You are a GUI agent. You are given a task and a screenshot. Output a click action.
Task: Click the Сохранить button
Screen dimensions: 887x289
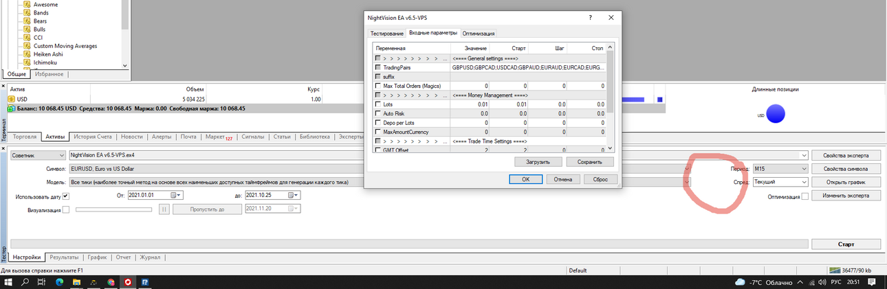(x=590, y=162)
